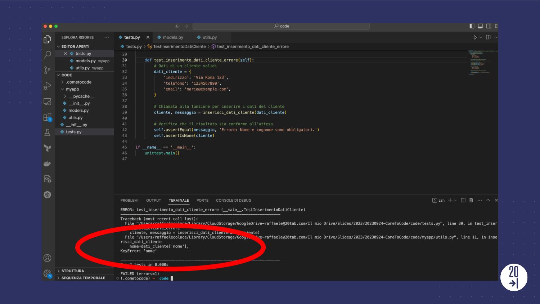Switch to the models.py editor tab
The height and width of the screenshot is (304, 540).
click(173, 37)
